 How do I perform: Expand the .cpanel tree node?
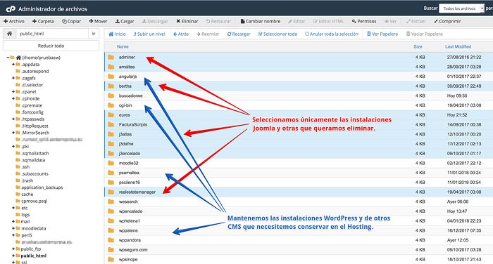pos(13,92)
